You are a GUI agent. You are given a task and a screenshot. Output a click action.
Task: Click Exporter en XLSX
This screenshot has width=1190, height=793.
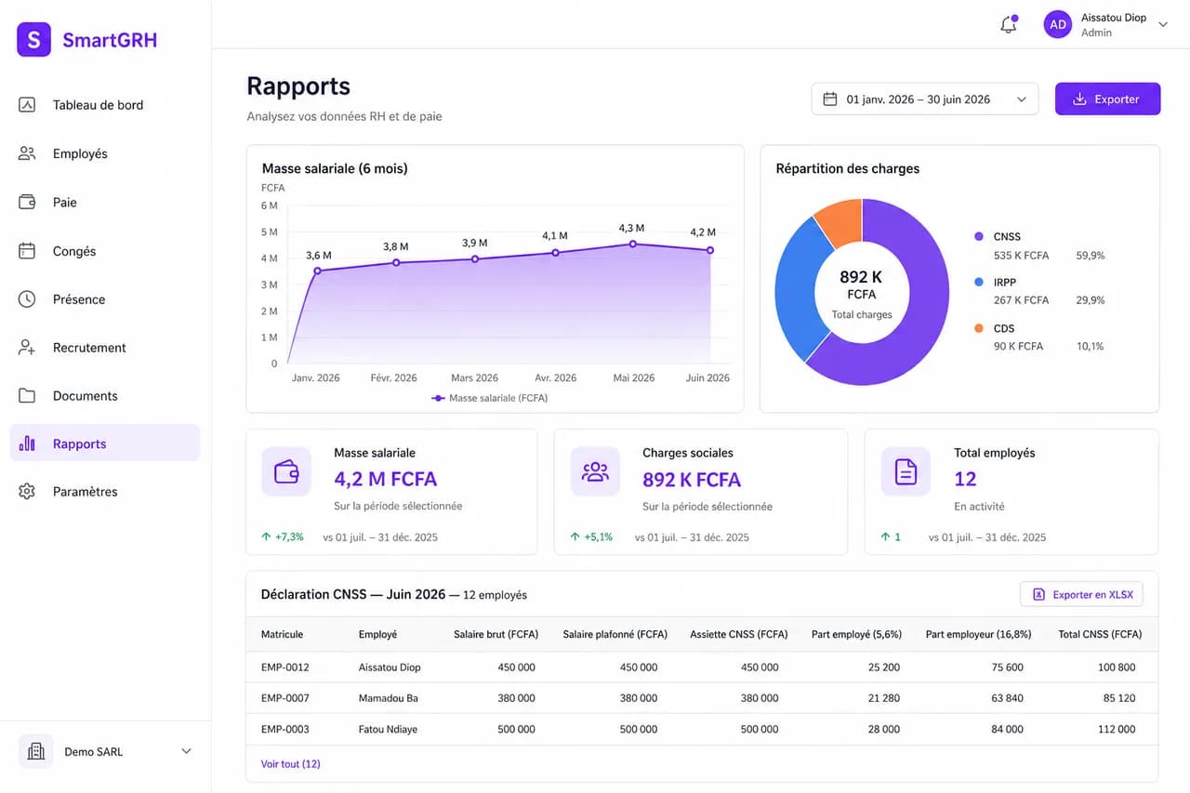[x=1081, y=594]
